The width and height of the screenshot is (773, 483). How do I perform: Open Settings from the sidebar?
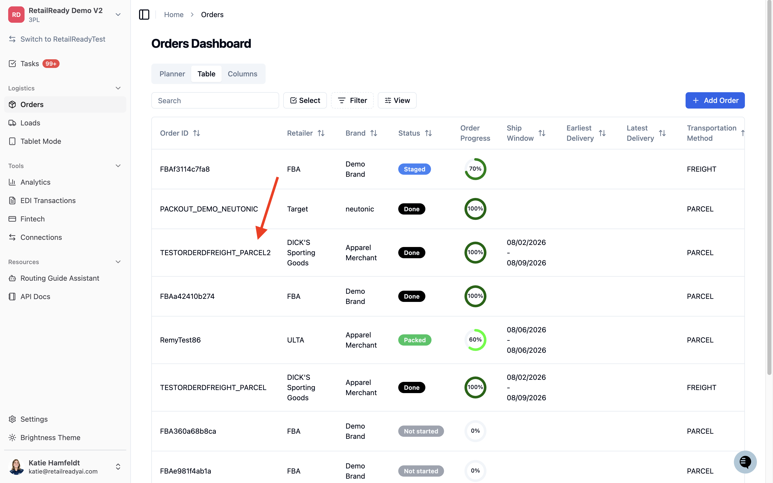65,419
